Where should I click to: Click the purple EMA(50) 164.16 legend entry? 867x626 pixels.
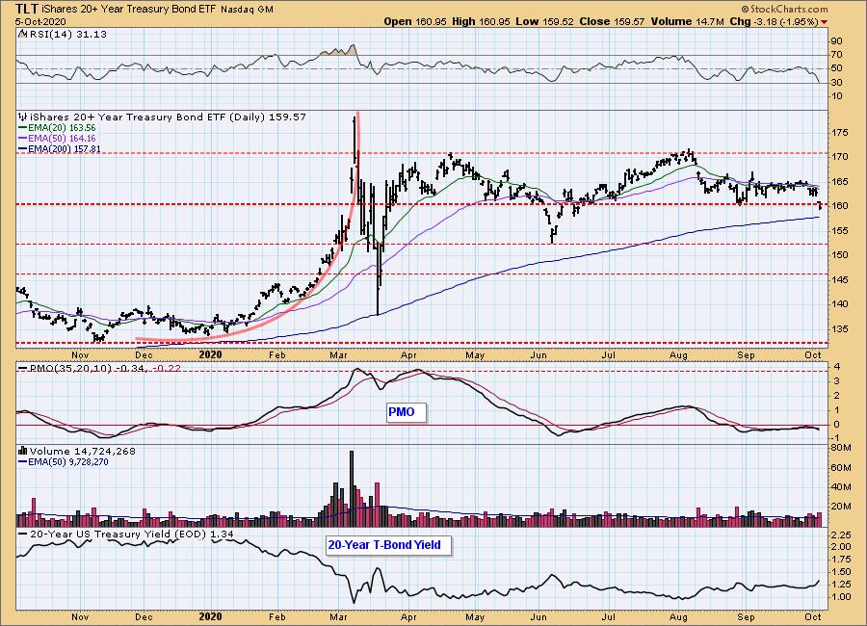[x=57, y=139]
